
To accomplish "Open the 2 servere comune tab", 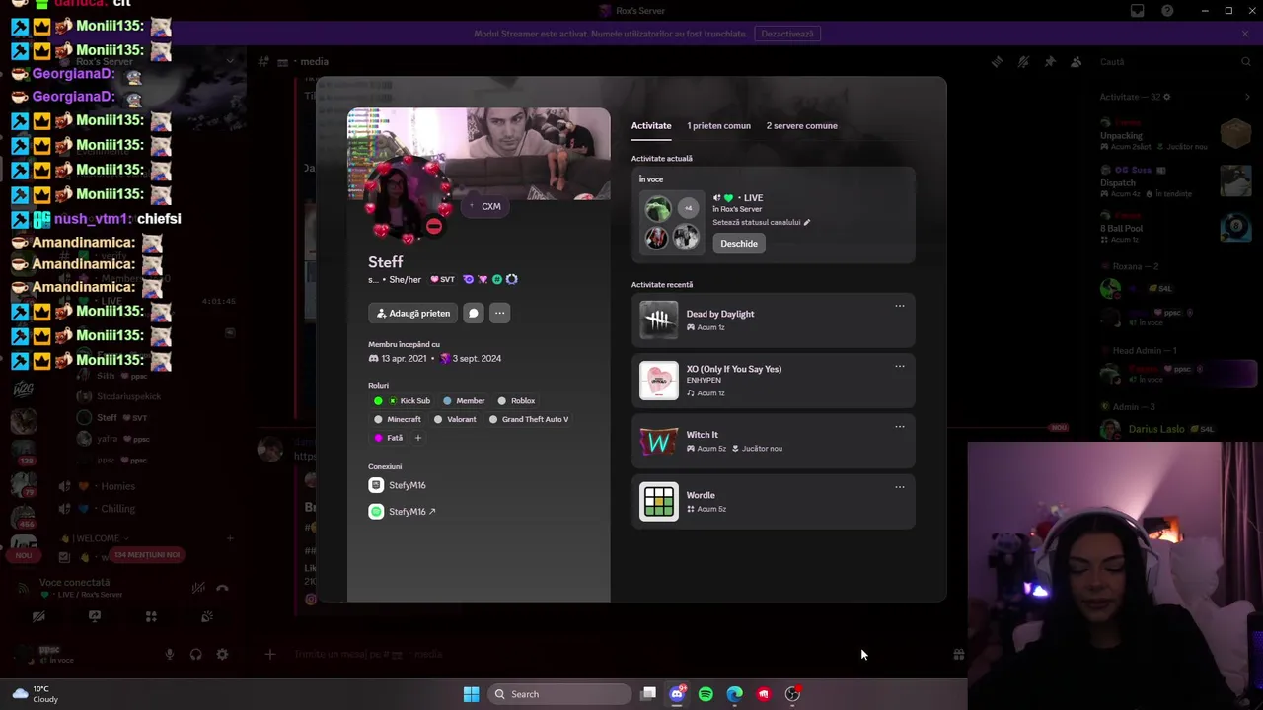I will point(801,125).
